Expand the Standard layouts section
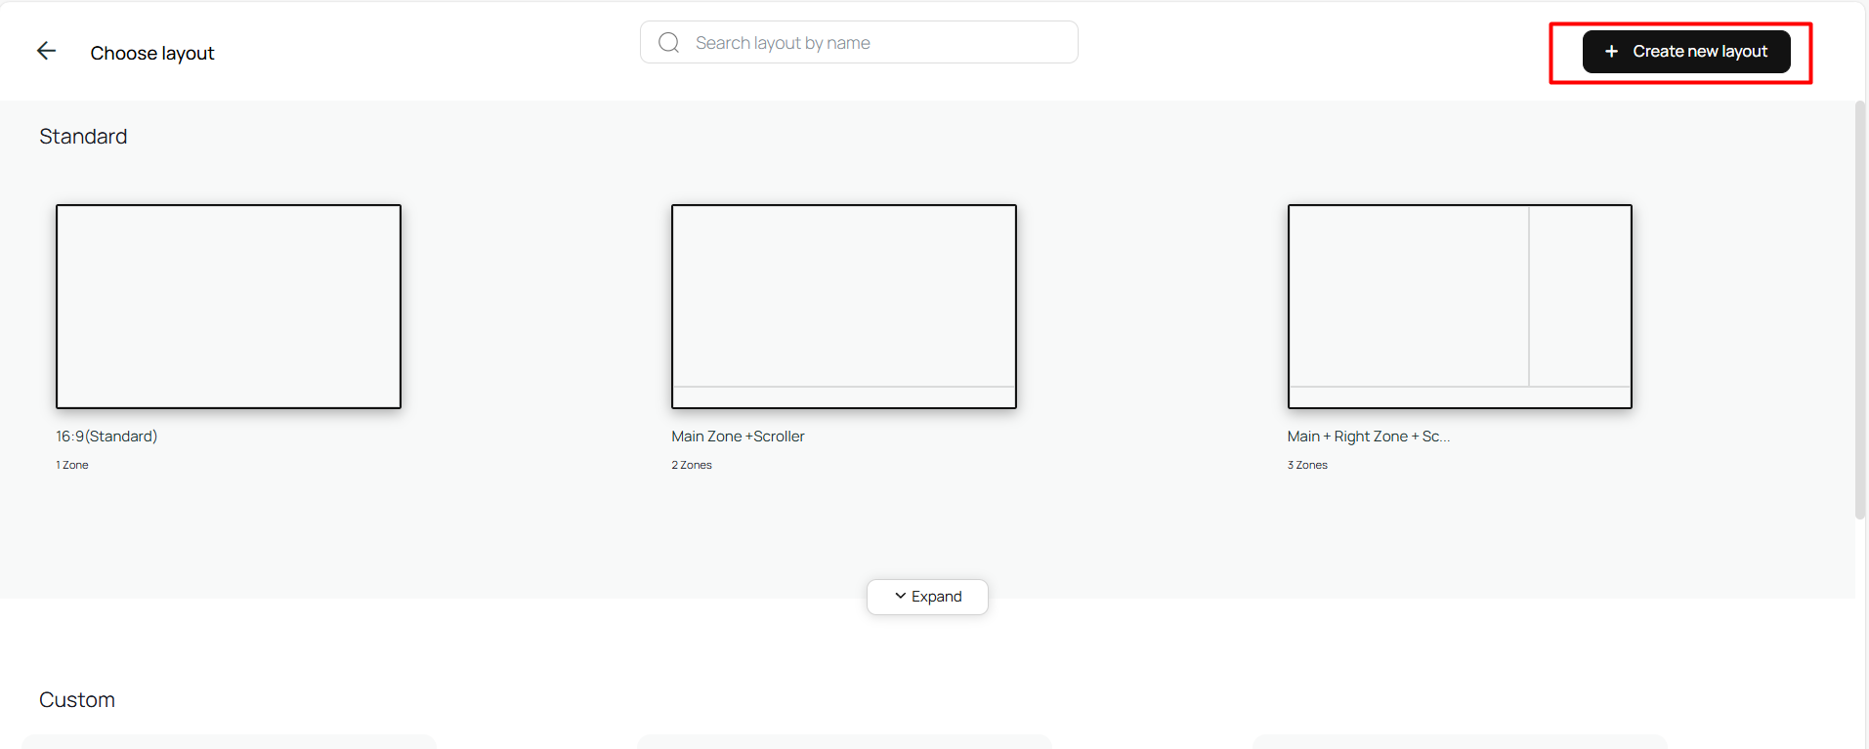The image size is (1869, 749). [x=927, y=597]
